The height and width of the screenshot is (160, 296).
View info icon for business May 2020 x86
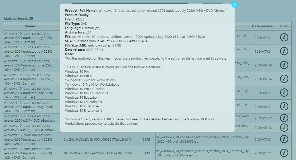click(x=284, y=106)
